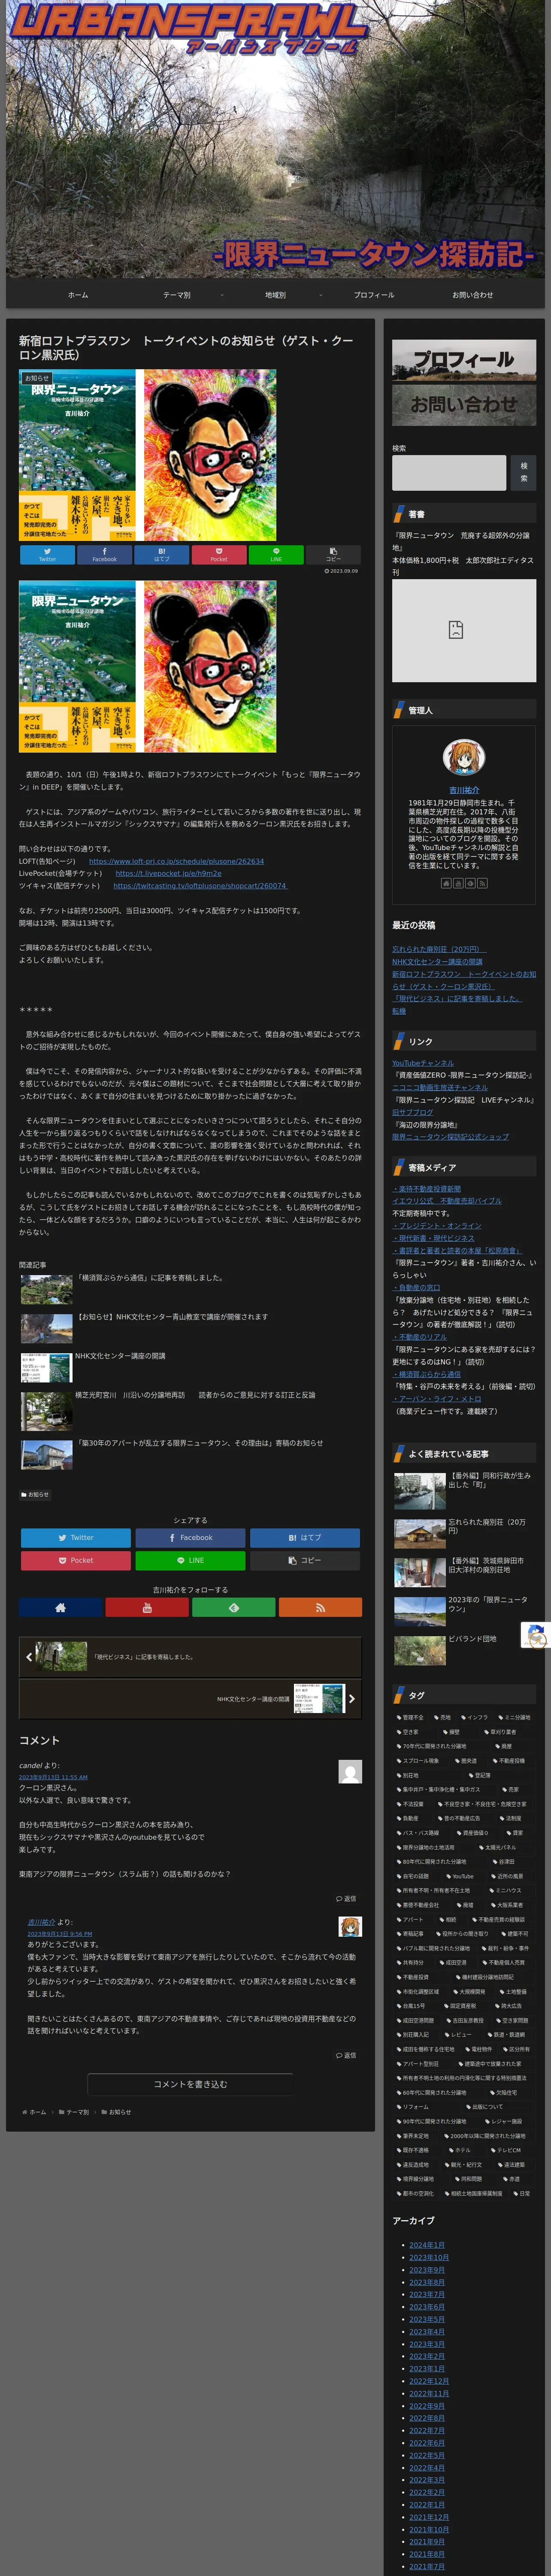Click the large Facebook share button under シェアする
The width and height of the screenshot is (551, 2576).
click(x=190, y=1537)
